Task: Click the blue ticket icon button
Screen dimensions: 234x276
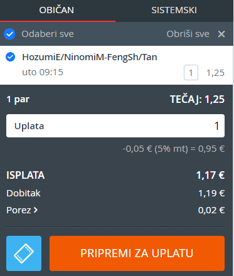Action: point(24,253)
